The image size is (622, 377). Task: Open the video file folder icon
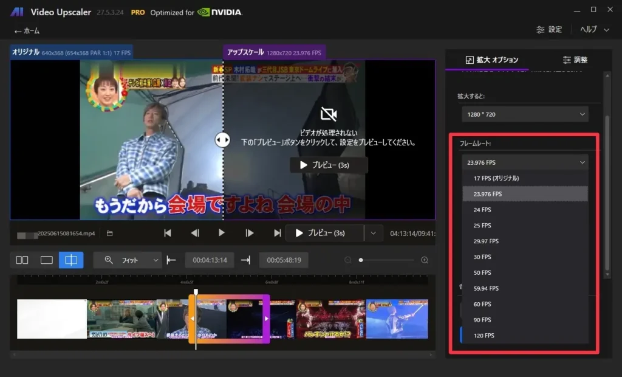coord(110,233)
